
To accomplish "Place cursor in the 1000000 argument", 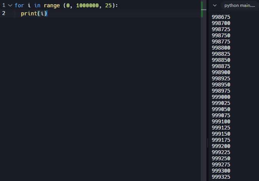I will click(87, 6).
